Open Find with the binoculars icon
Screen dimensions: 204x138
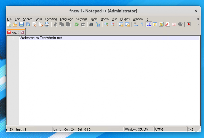[x=91, y=24]
